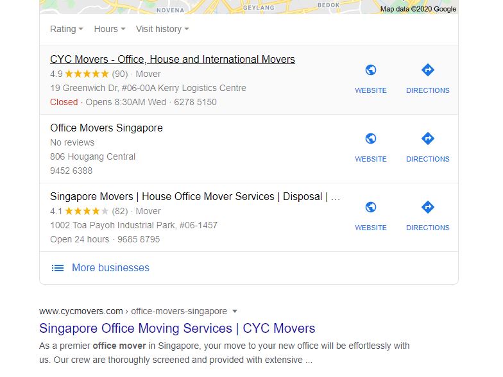Screen dimensions: 503x377
Task: Click DIRECTIONS label for Office Movers Singapore
Action: [x=428, y=159]
